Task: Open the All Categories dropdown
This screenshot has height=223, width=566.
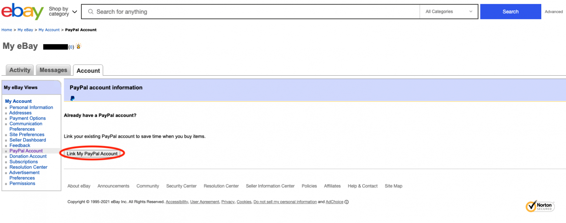Action: point(448,12)
